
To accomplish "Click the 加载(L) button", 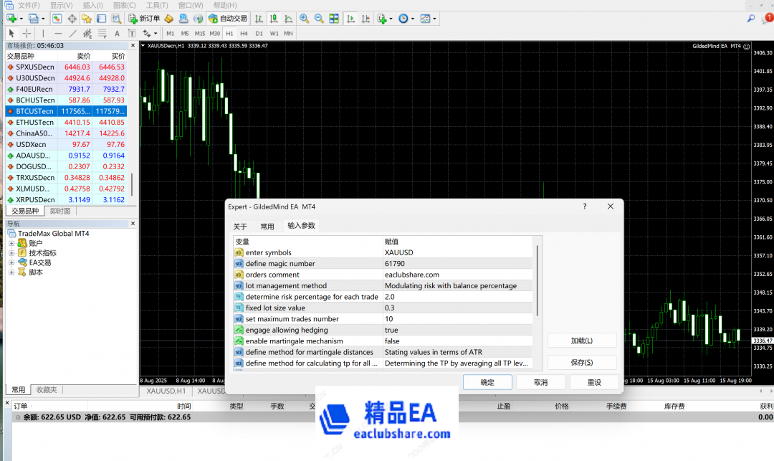I will tap(582, 341).
